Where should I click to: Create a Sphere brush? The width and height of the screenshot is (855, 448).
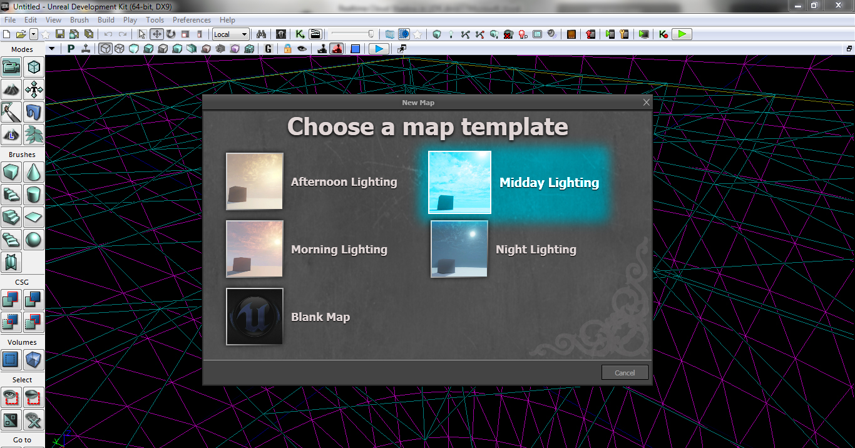pyautogui.click(x=34, y=240)
